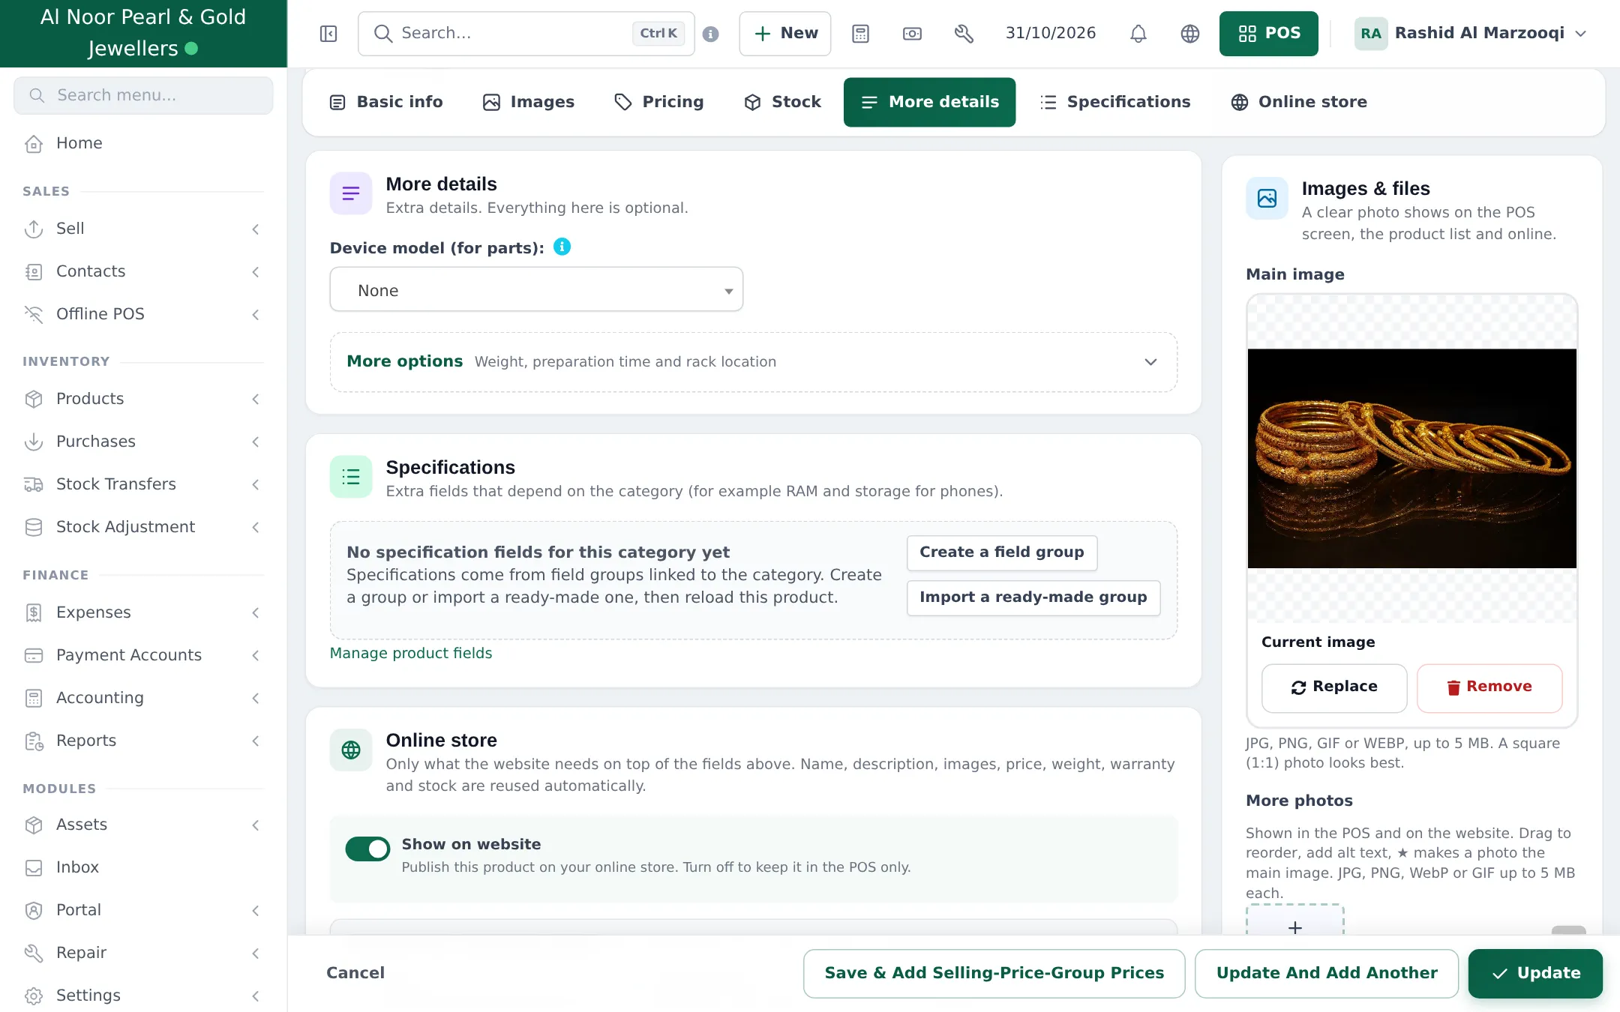Expand the Reports sidebar menu
1620x1012 pixels.
142,741
